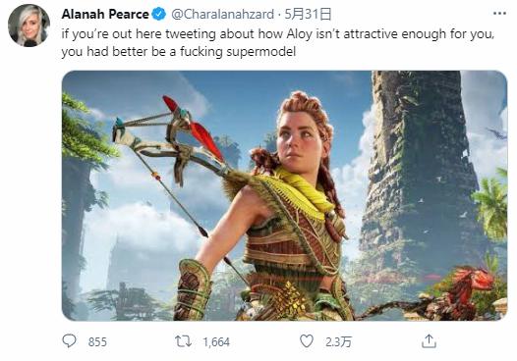Screen dimensions: 517x361
Task: Click the display name Alanah Pearce
Action: point(105,14)
